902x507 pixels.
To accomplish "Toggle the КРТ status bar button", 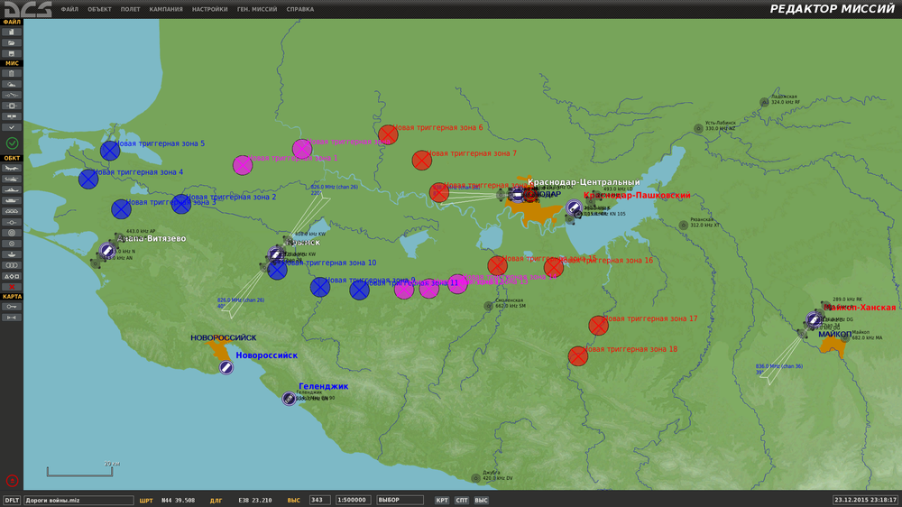I will coord(442,500).
